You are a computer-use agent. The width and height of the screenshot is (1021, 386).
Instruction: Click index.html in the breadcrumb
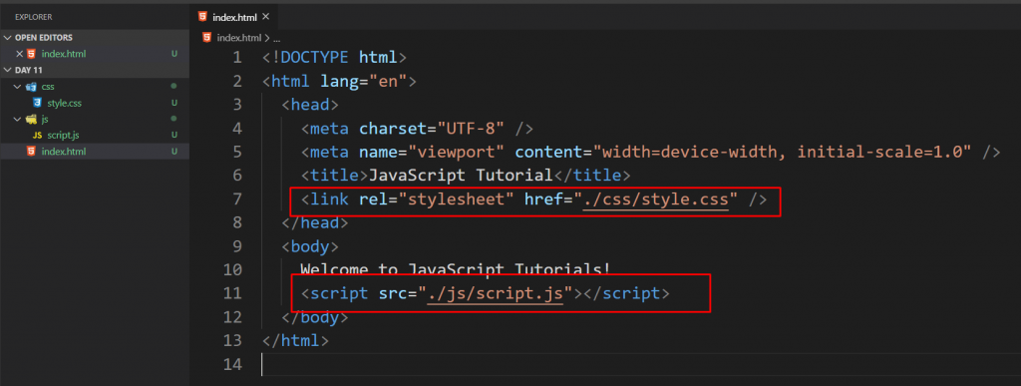pyautogui.click(x=238, y=38)
